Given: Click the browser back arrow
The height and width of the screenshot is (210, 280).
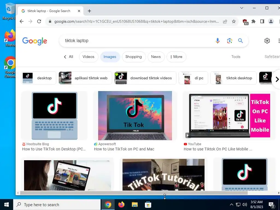Looking at the screenshot, I should [22, 21].
